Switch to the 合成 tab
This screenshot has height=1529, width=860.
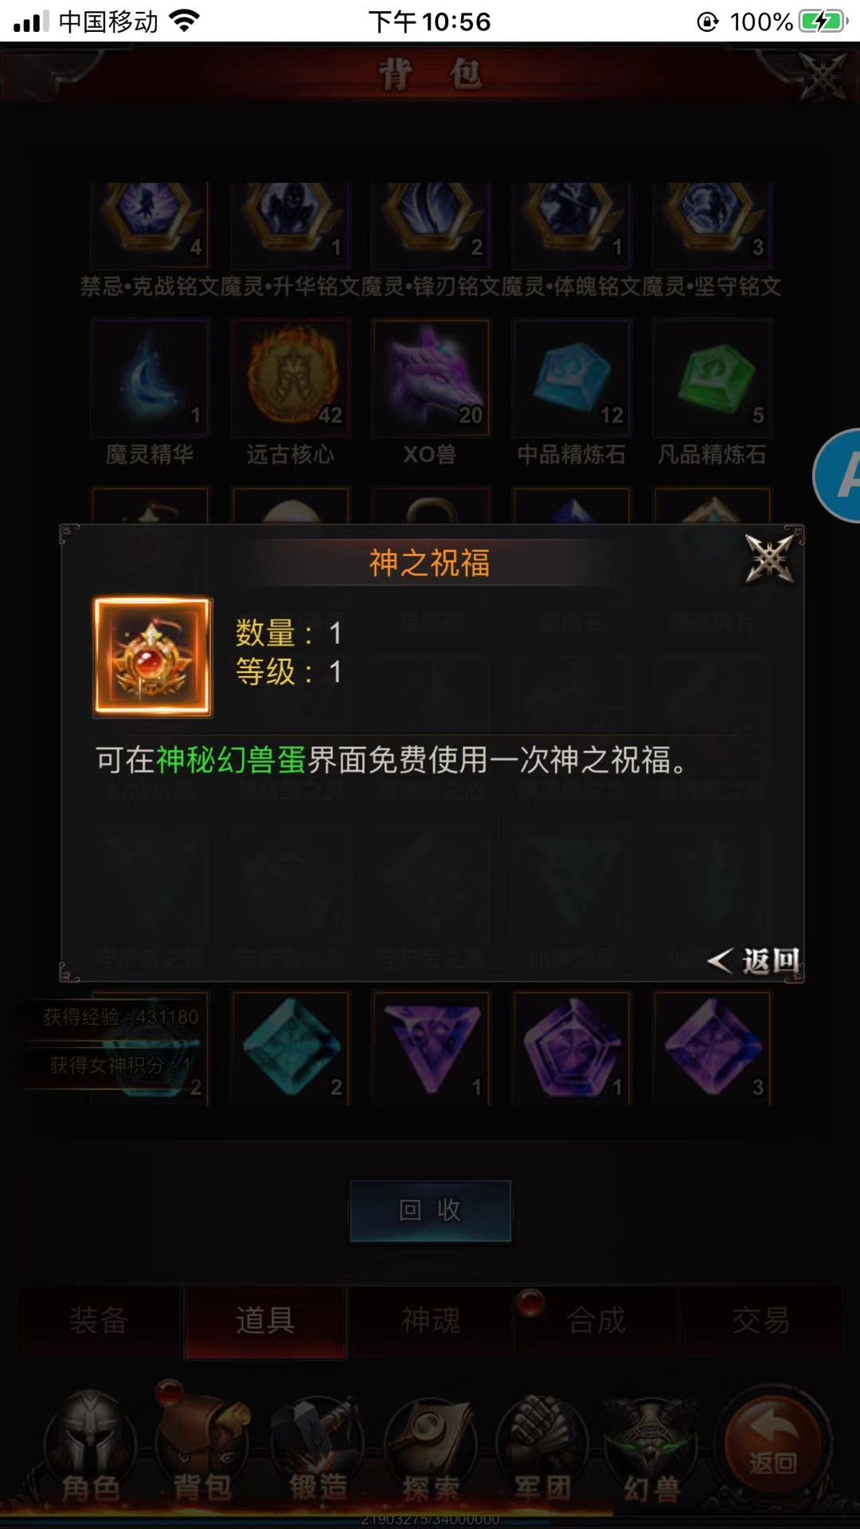[596, 1321]
